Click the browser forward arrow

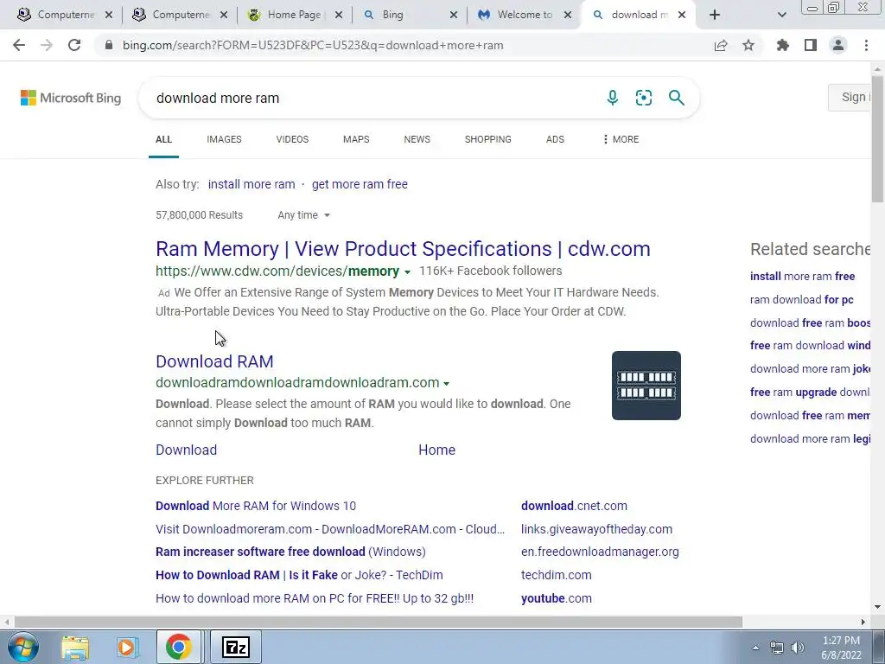tap(47, 45)
